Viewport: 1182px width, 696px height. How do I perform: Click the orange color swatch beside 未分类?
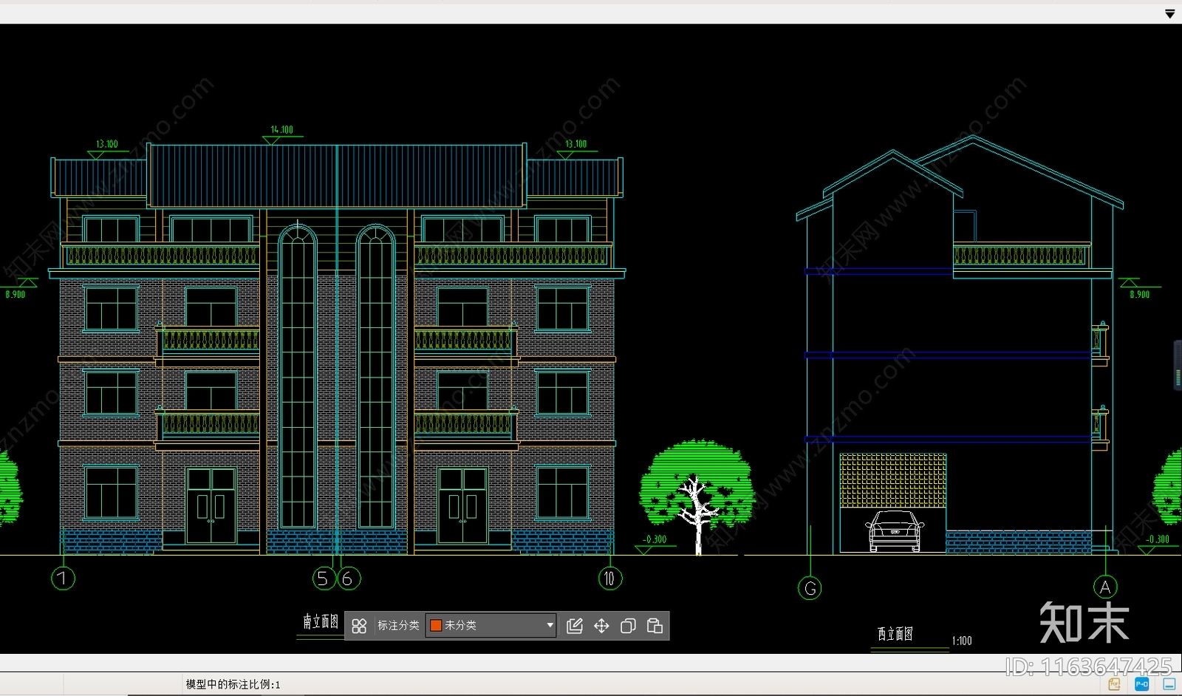click(x=436, y=625)
